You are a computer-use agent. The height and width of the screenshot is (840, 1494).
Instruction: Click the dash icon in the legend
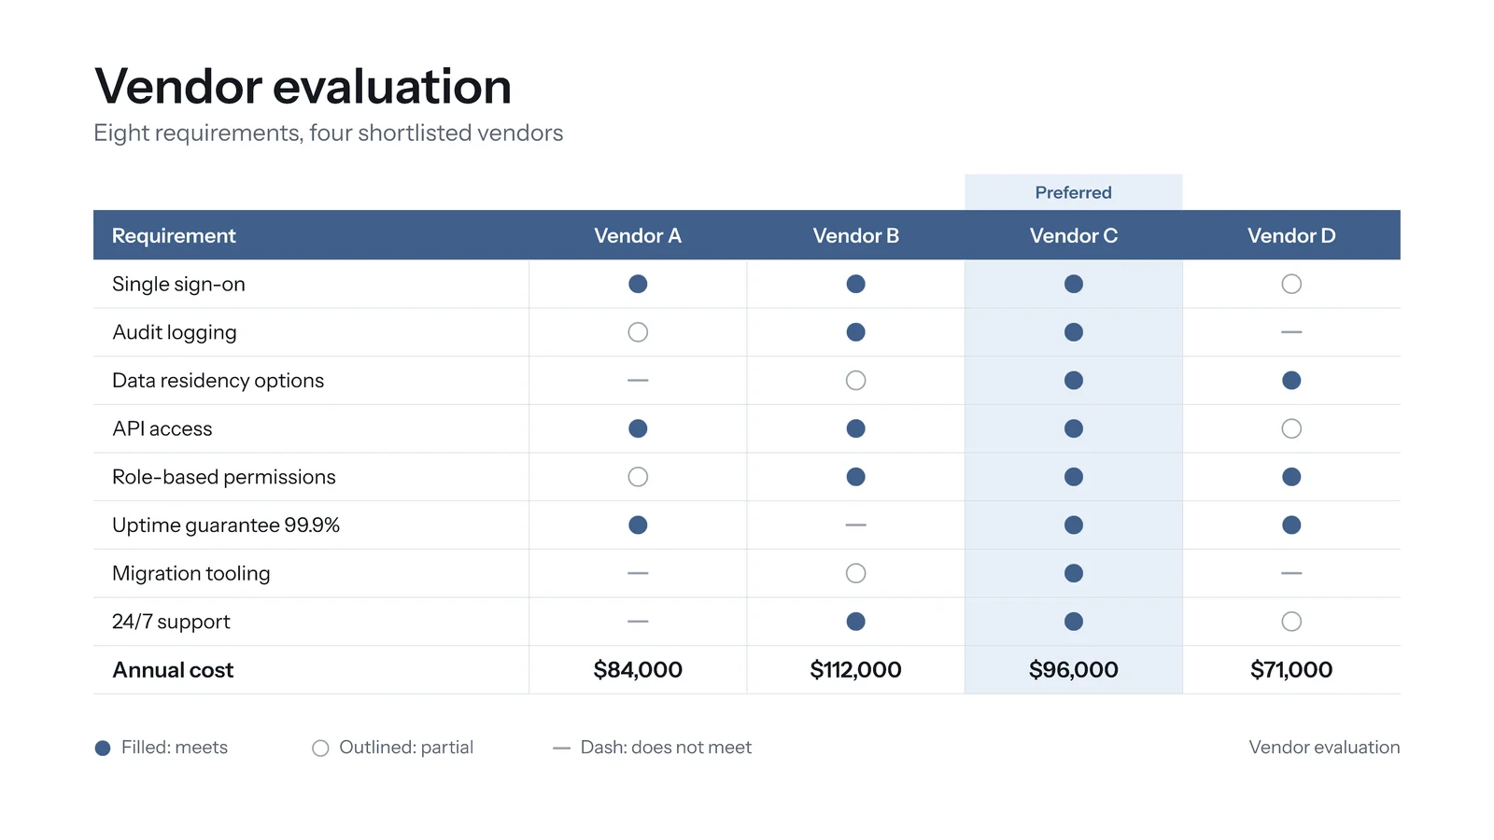point(561,749)
